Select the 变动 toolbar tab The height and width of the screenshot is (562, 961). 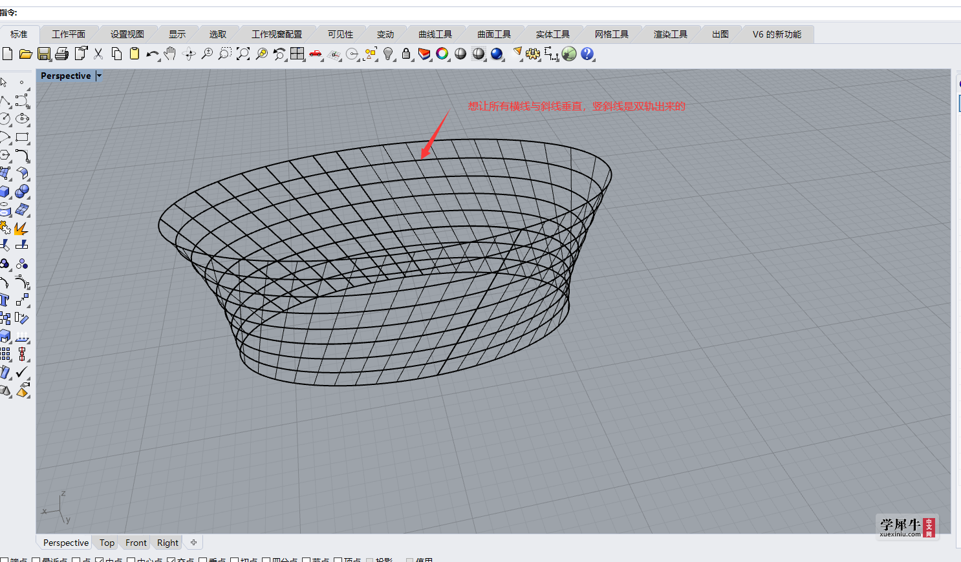click(x=385, y=34)
